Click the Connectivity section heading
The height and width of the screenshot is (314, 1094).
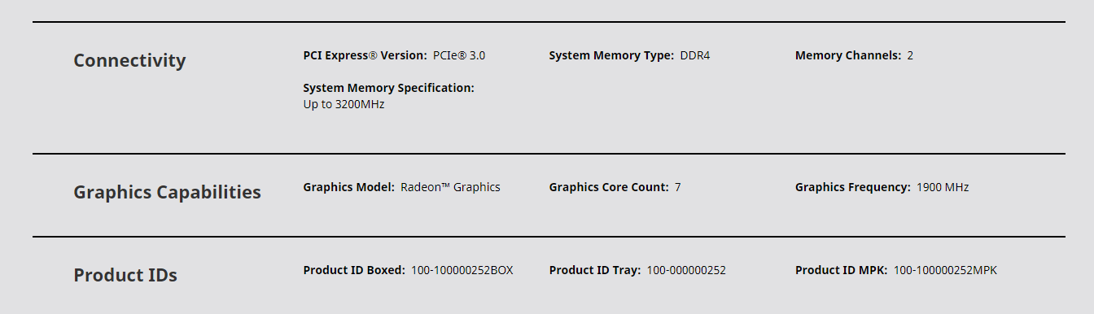pos(129,61)
